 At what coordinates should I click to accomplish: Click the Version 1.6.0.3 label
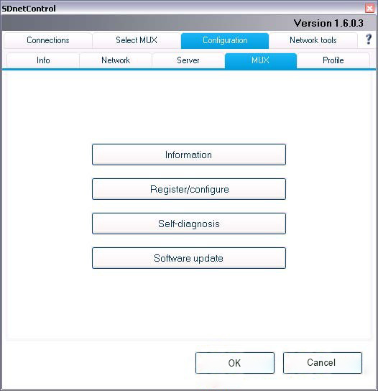pyautogui.click(x=328, y=23)
